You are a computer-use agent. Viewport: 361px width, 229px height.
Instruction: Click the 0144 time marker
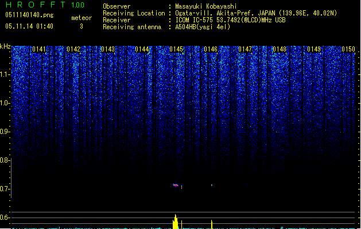pos(142,49)
